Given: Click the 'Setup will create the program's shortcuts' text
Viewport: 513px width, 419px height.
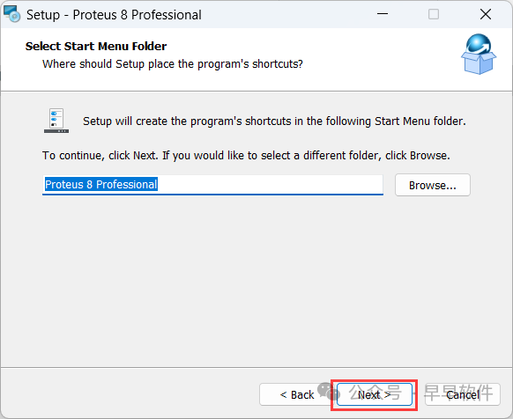Looking at the screenshot, I should (x=274, y=121).
